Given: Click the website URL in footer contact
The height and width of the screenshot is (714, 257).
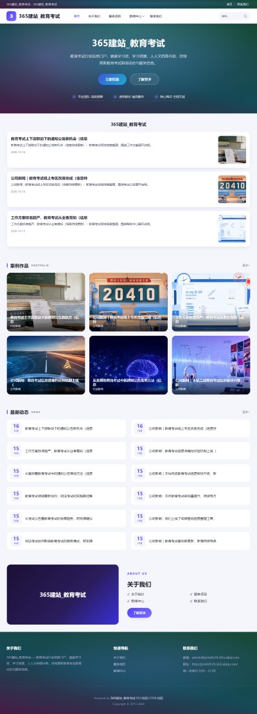Looking at the screenshot, I should (x=215, y=664).
